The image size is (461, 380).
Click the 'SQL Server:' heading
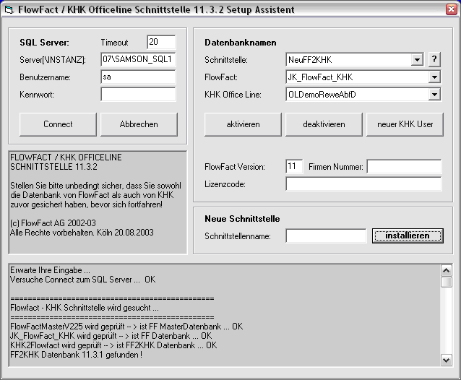(x=44, y=43)
